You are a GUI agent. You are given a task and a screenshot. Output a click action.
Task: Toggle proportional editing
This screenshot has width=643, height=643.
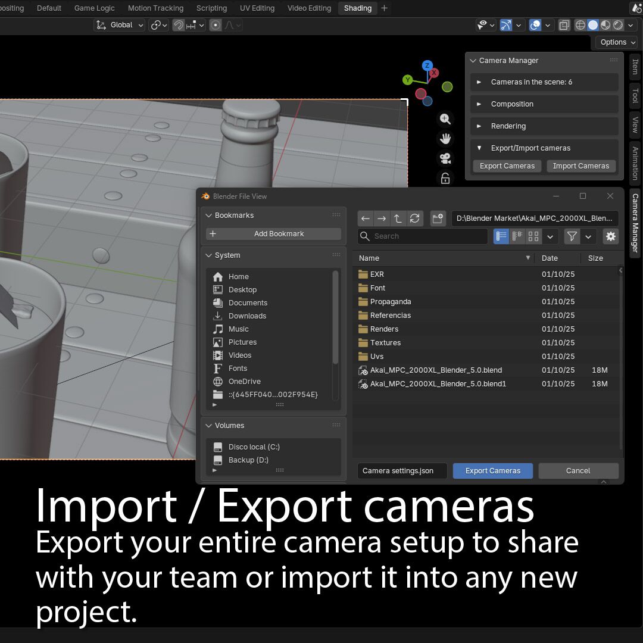click(216, 25)
